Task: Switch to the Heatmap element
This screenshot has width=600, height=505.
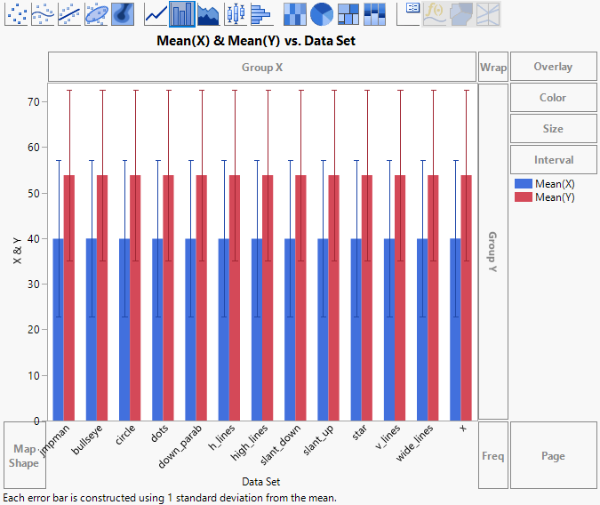Action: pos(295,13)
